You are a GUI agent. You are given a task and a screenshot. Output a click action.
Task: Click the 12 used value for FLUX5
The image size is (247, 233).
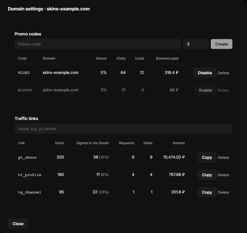(x=142, y=73)
